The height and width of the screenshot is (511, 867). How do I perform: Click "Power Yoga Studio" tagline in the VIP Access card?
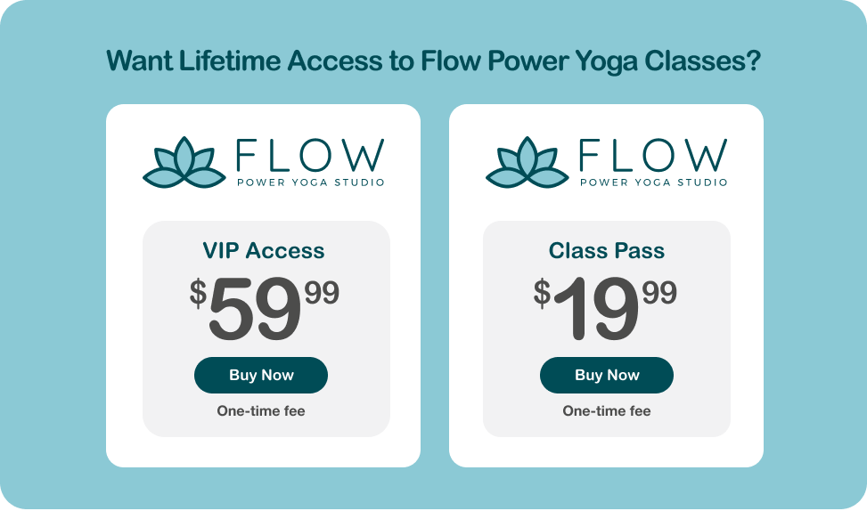(310, 182)
